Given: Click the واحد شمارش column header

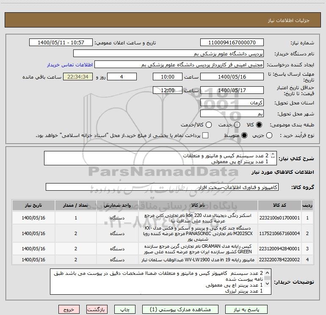Looking at the screenshot, I should point(117,205).
